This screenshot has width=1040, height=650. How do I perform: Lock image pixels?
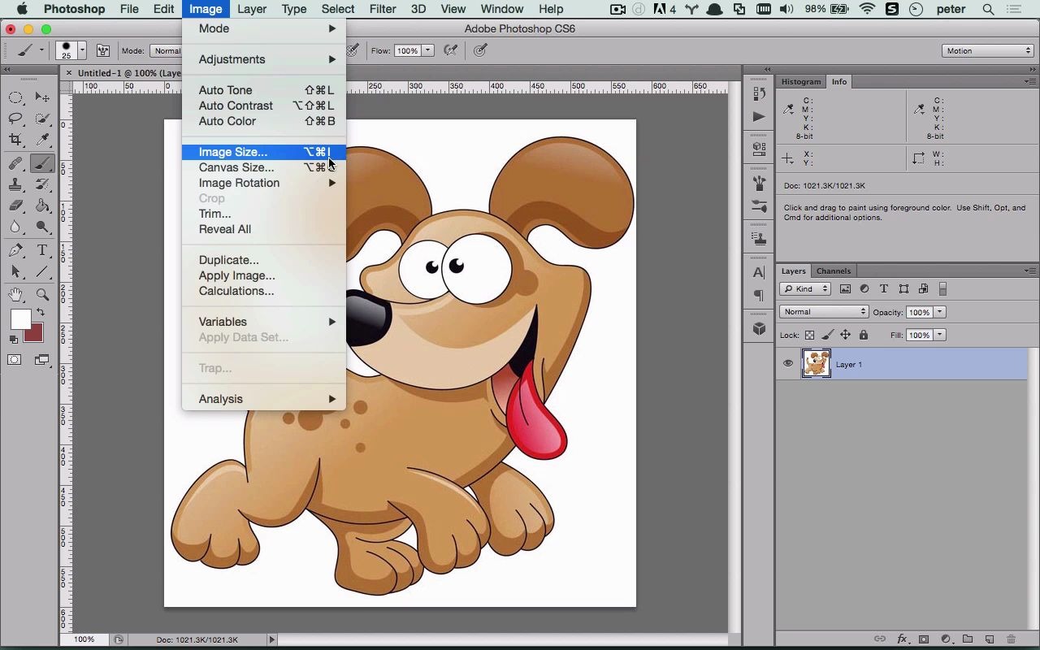click(827, 335)
